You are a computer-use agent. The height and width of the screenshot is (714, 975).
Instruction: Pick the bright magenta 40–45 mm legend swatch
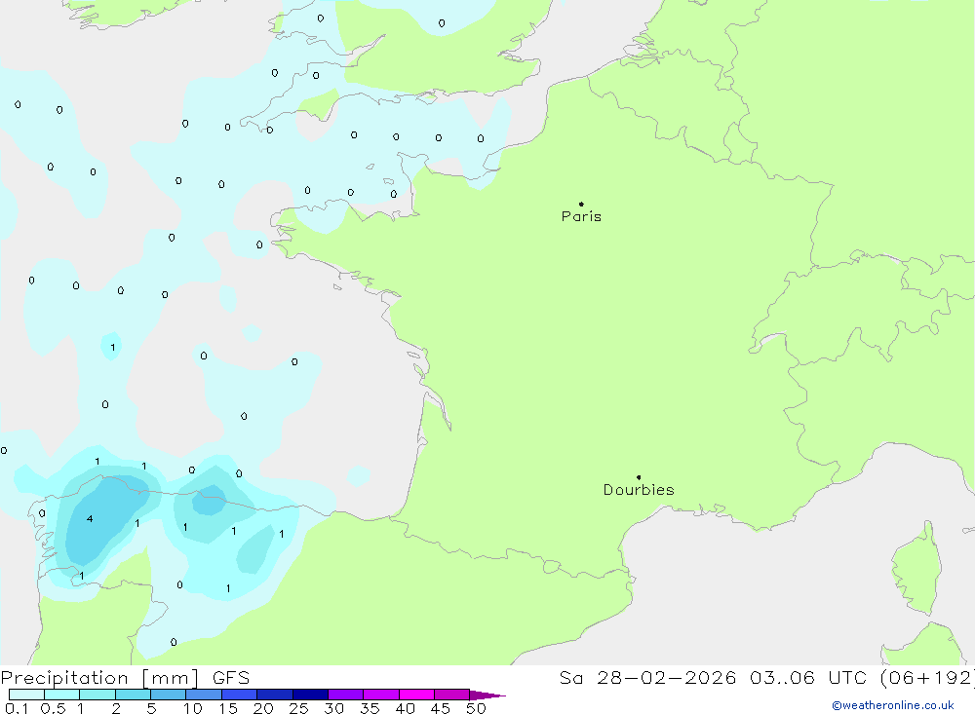tap(416, 695)
